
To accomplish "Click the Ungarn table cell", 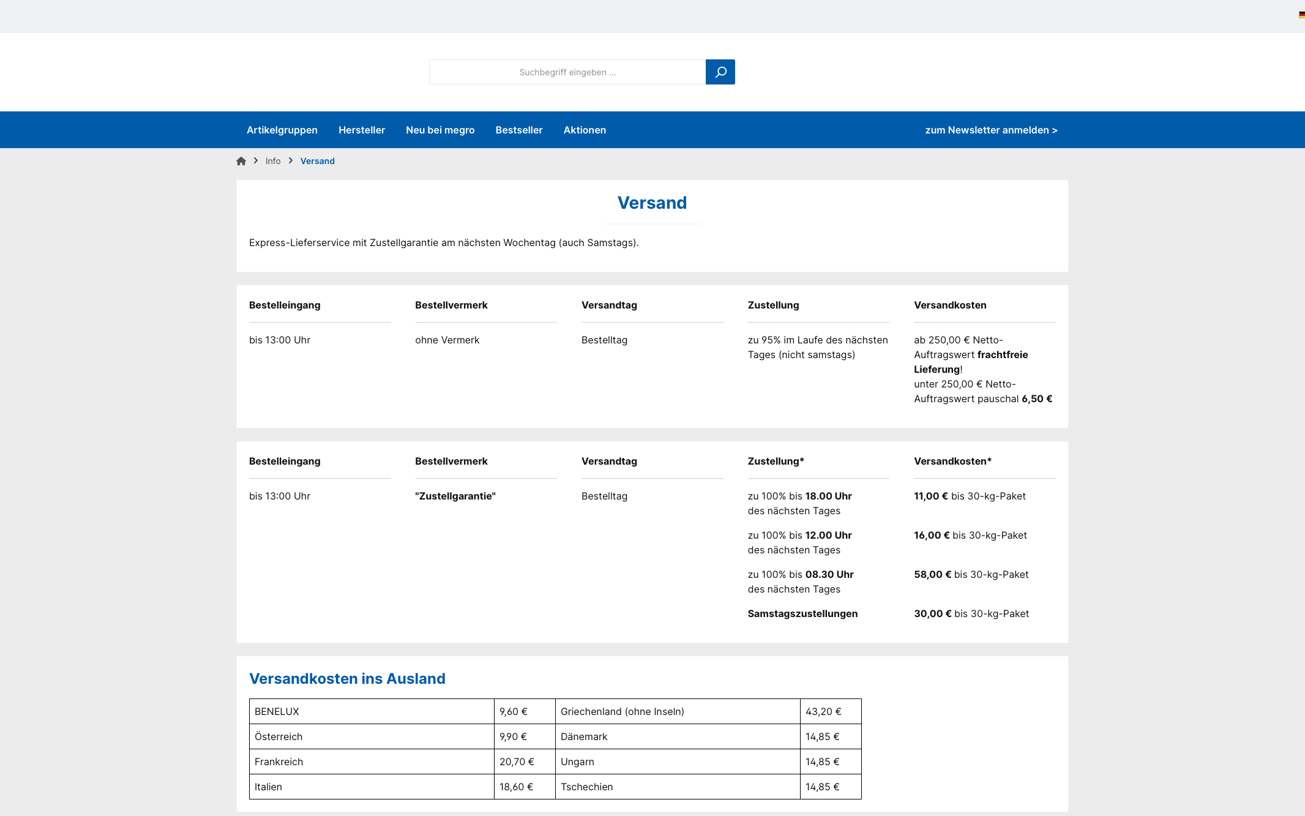I will point(678,762).
